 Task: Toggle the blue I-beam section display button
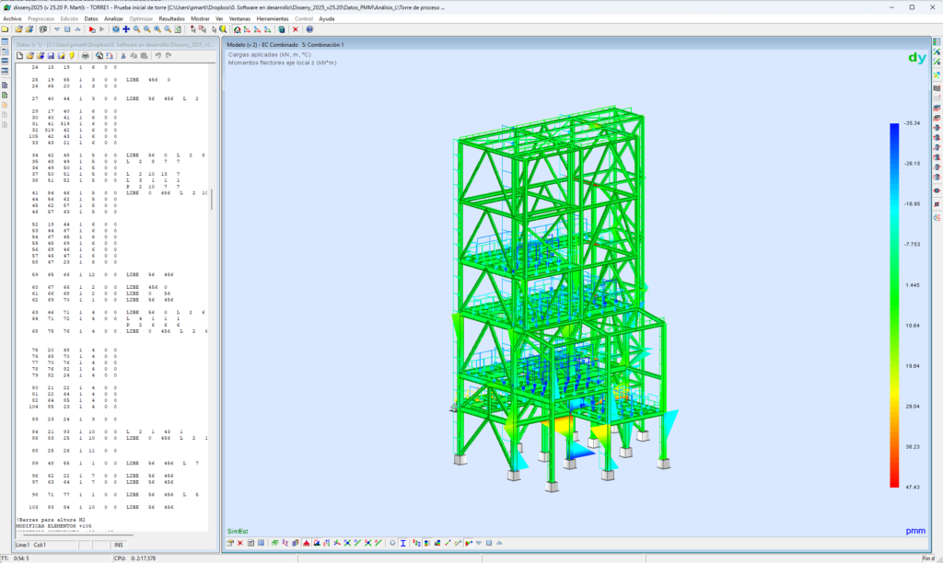[403, 543]
